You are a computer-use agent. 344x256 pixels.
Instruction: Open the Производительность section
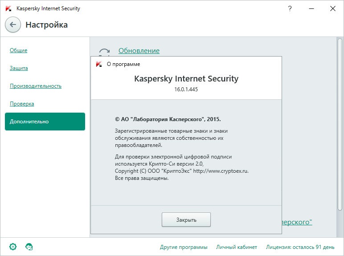[36, 86]
